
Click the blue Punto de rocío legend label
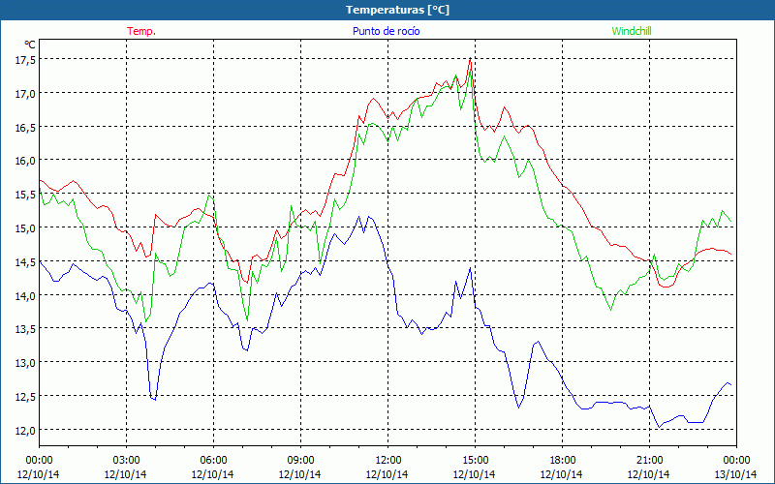[x=386, y=31]
